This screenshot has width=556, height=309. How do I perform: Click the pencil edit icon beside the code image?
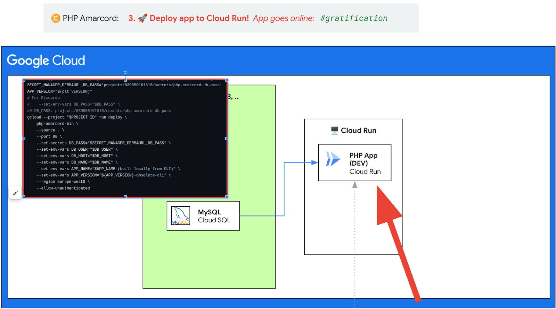point(15,193)
